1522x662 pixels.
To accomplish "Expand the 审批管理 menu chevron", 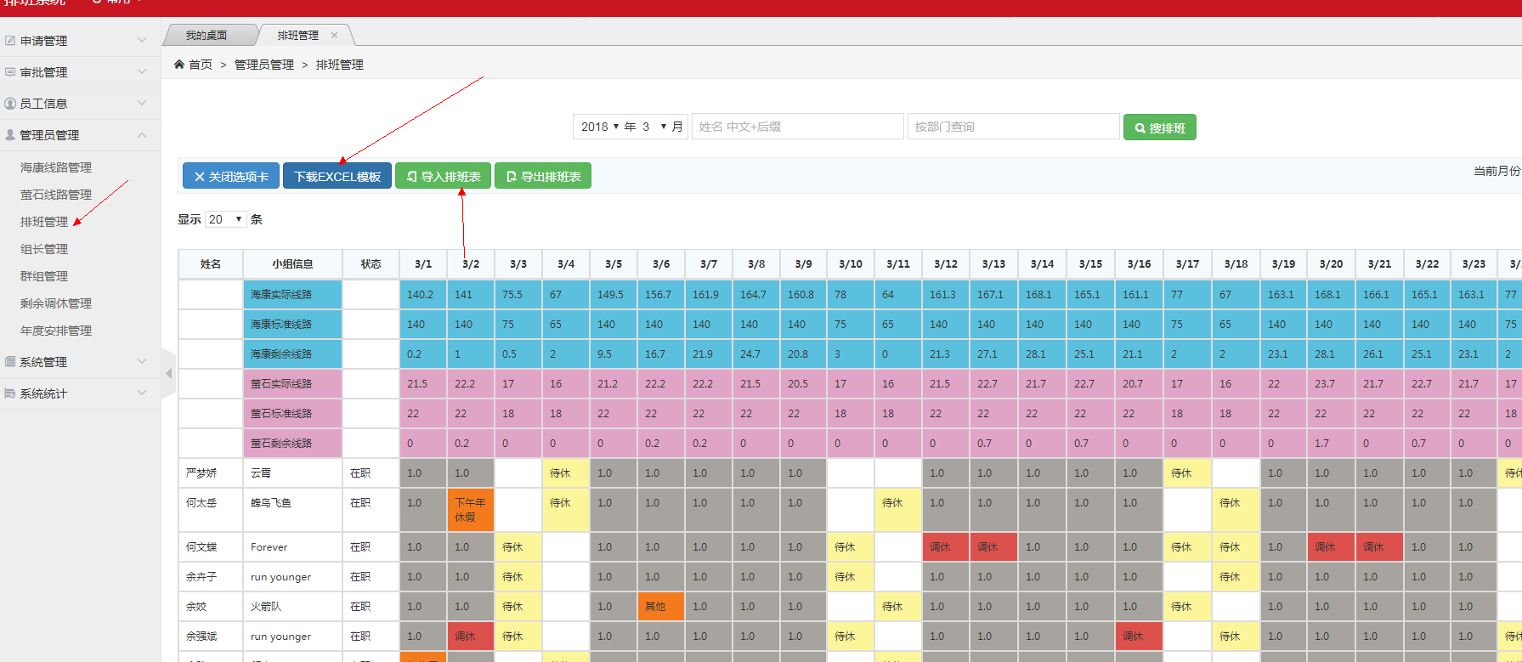I will [142, 71].
